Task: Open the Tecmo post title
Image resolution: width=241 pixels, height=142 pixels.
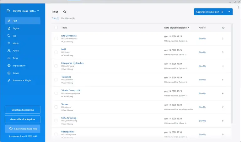Action: click(x=65, y=104)
